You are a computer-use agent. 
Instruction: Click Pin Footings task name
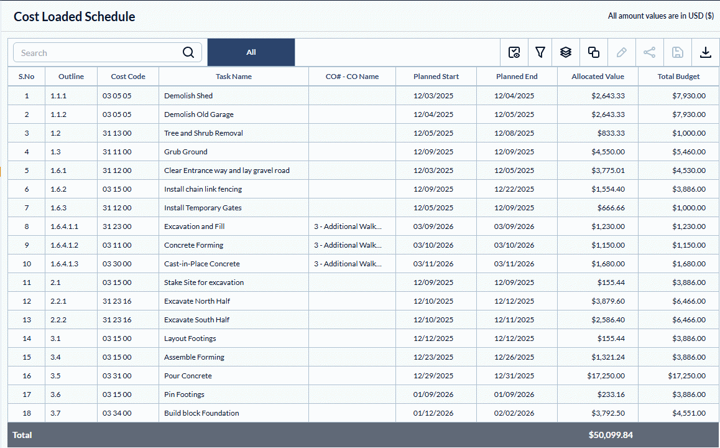tap(184, 394)
